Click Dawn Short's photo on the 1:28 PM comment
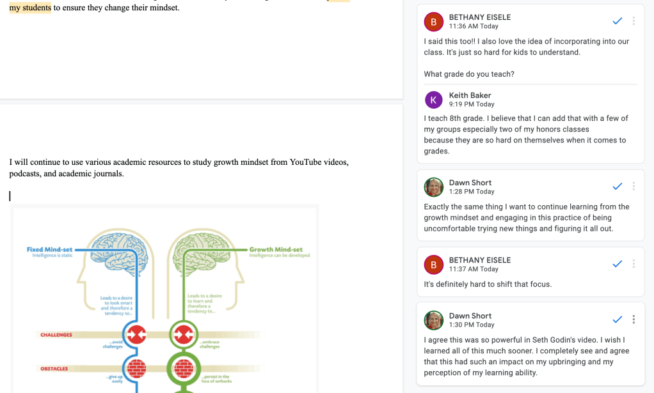Screen dimensions: 654x393 (434, 187)
